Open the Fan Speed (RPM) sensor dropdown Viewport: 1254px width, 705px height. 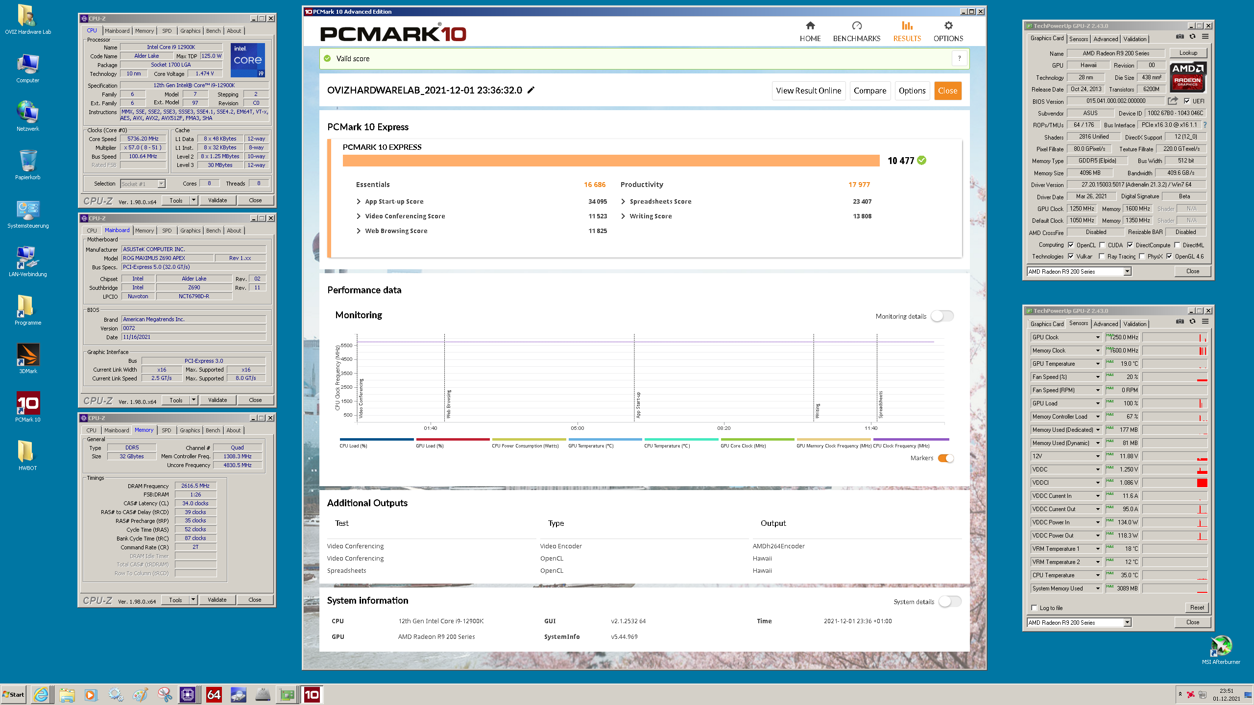coord(1098,390)
